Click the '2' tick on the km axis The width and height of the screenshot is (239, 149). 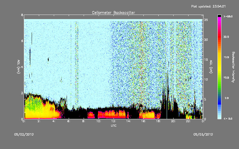(x=22, y=93)
